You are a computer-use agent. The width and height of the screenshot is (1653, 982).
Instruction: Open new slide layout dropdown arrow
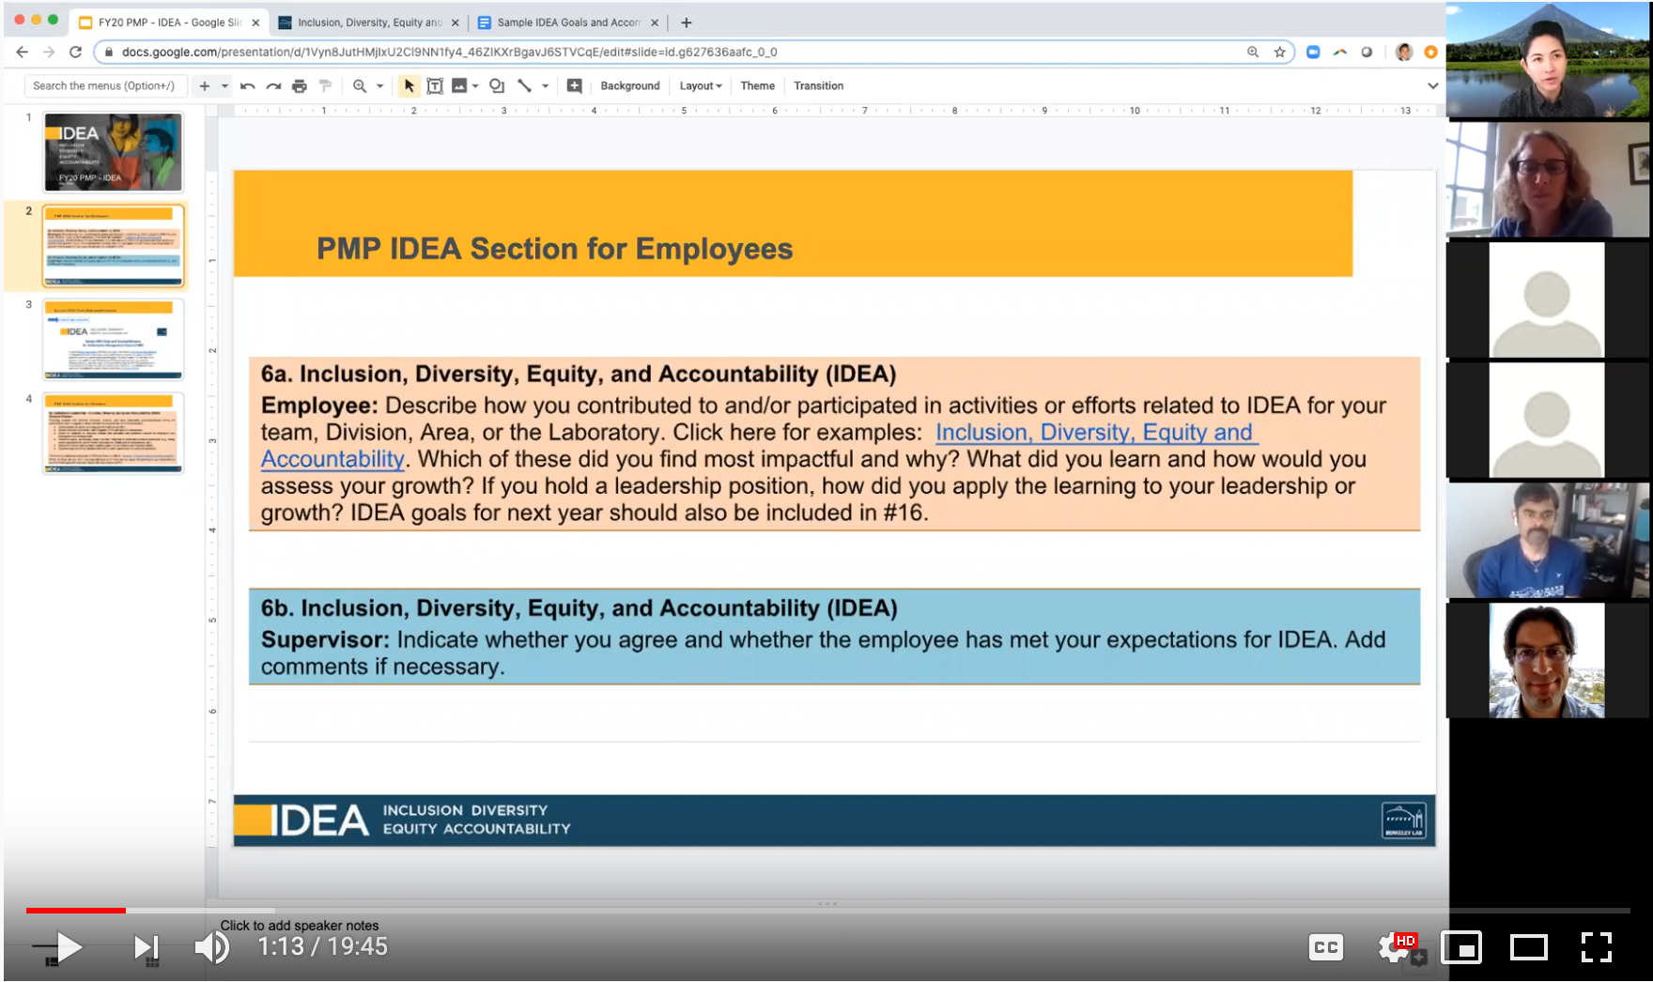[x=224, y=86]
